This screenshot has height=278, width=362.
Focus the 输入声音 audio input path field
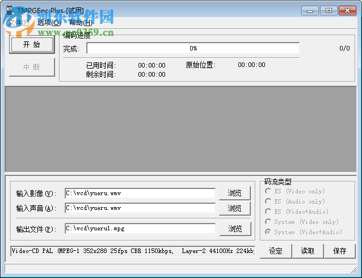pyautogui.click(x=140, y=208)
